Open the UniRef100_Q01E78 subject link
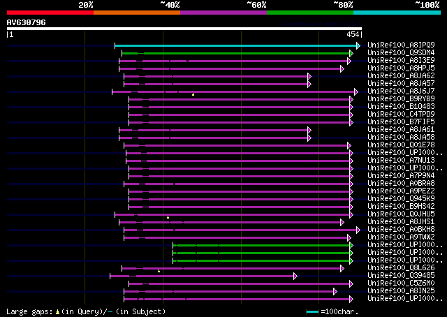The image size is (447, 317). (401, 145)
